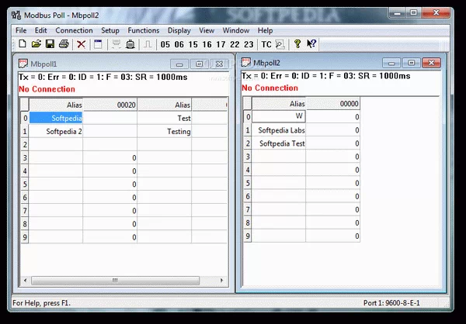Click the Mbpoll1 horizontal scrollbar thumb
Image resolution: width=466 pixels, height=324 pixels.
coord(115,281)
